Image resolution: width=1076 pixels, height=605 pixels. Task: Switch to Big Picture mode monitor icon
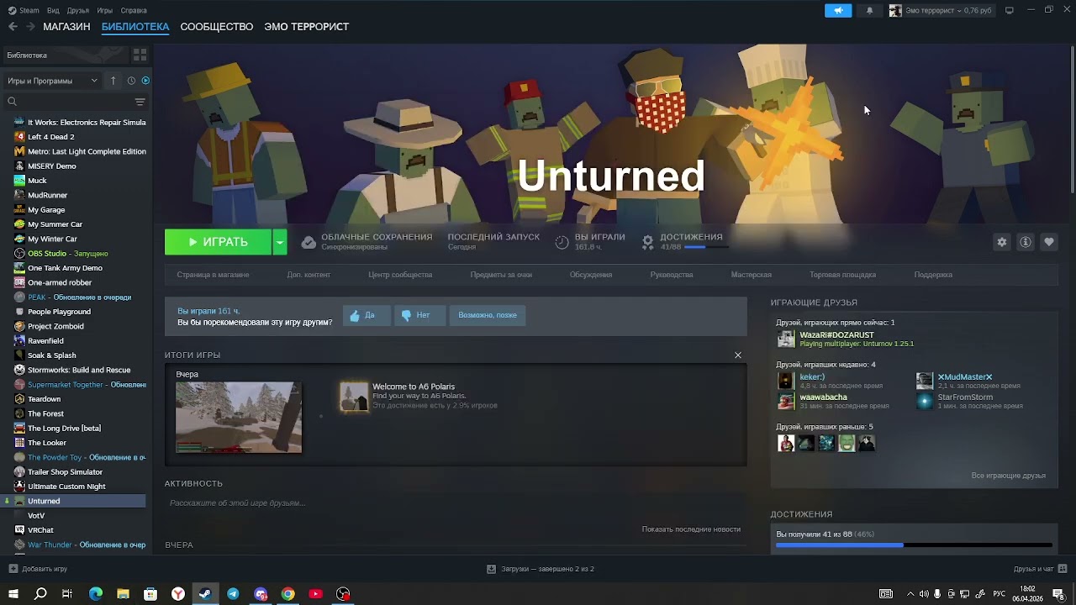click(x=1009, y=10)
